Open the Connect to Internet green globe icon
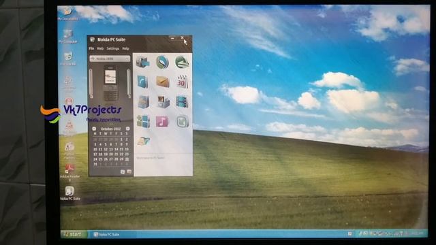Viewport: 436px width, 245px height. coord(182,62)
